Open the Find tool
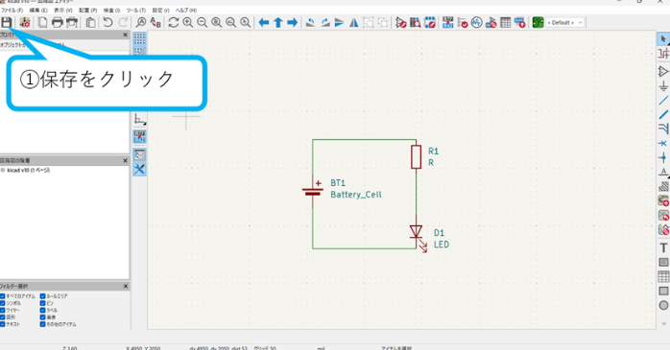This screenshot has width=670, height=350. pyautogui.click(x=140, y=22)
